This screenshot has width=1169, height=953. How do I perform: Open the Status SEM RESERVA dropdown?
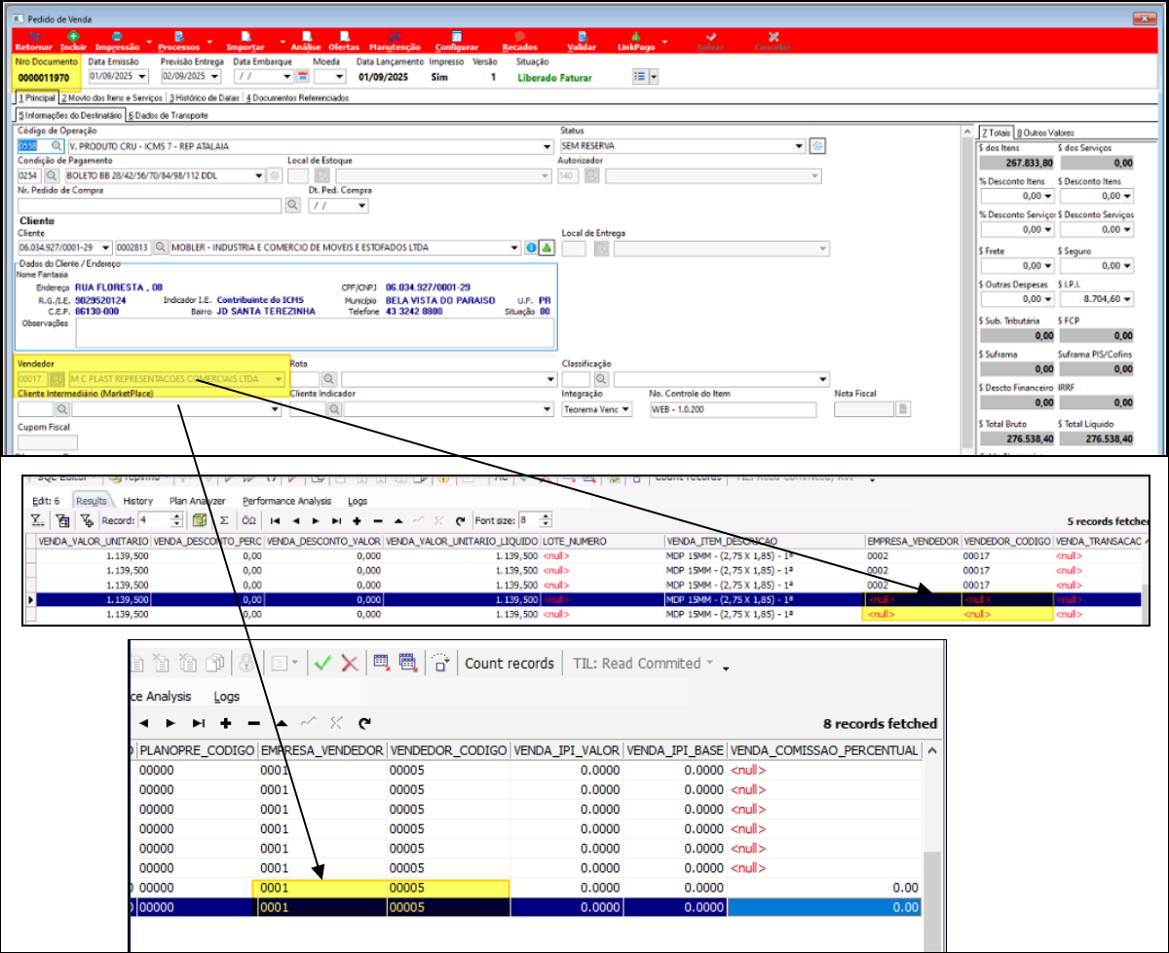[800, 146]
